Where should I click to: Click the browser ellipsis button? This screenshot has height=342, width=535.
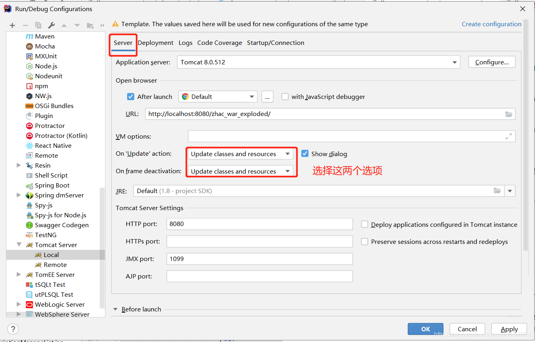pyautogui.click(x=267, y=97)
